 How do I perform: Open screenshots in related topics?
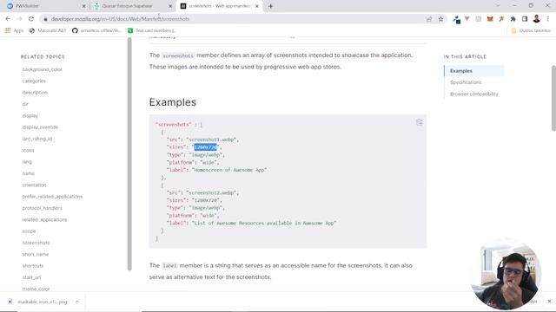[x=36, y=243]
